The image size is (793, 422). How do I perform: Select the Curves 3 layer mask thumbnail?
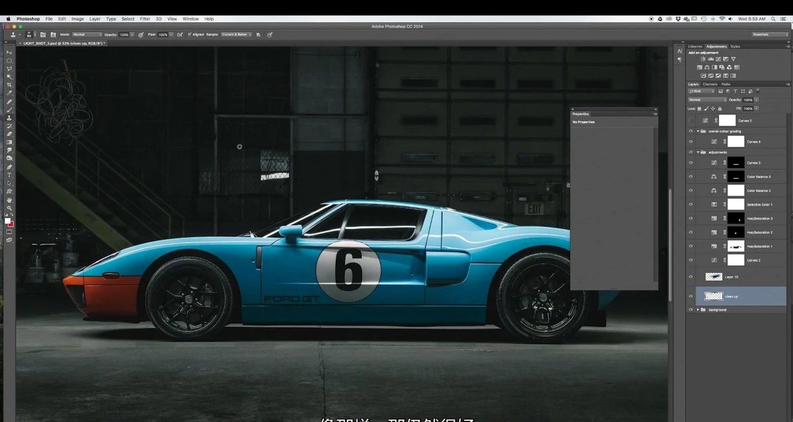tap(736, 163)
